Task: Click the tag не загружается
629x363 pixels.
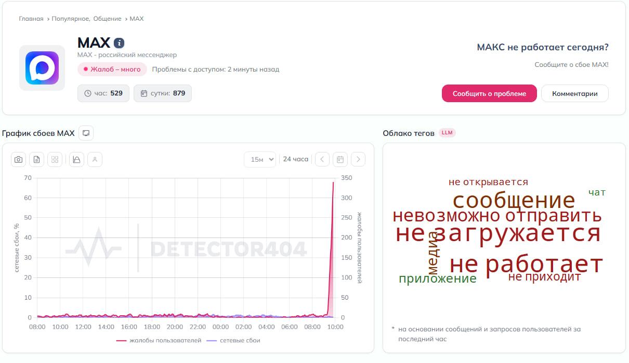Action: (x=498, y=232)
